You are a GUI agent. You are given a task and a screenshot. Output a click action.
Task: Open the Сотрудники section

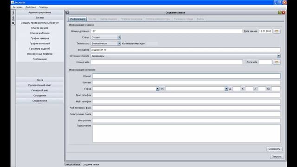40,96
